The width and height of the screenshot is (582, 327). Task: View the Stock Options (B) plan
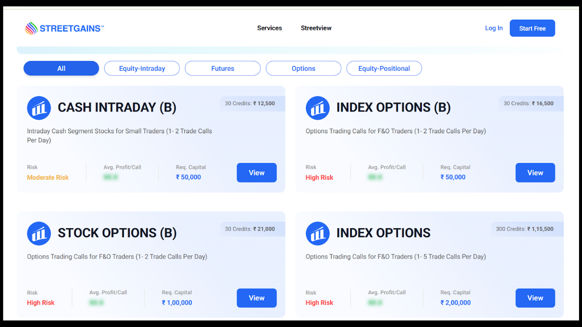coord(256,298)
